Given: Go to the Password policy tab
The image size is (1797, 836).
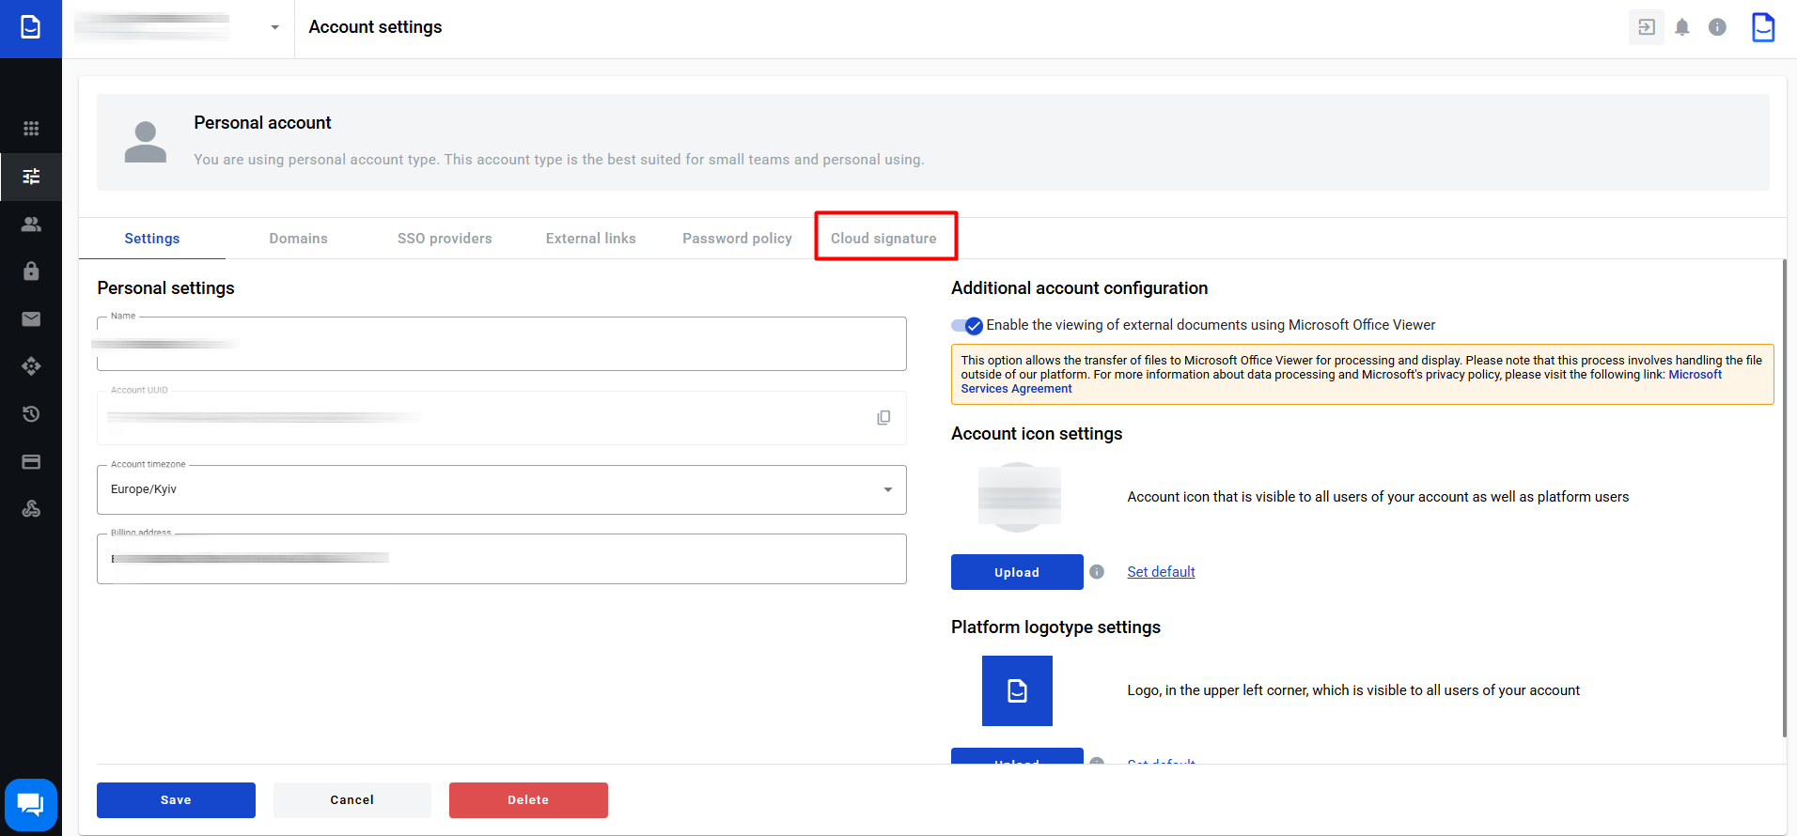Looking at the screenshot, I should tap(737, 239).
